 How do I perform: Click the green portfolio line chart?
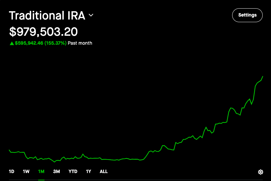(136, 119)
